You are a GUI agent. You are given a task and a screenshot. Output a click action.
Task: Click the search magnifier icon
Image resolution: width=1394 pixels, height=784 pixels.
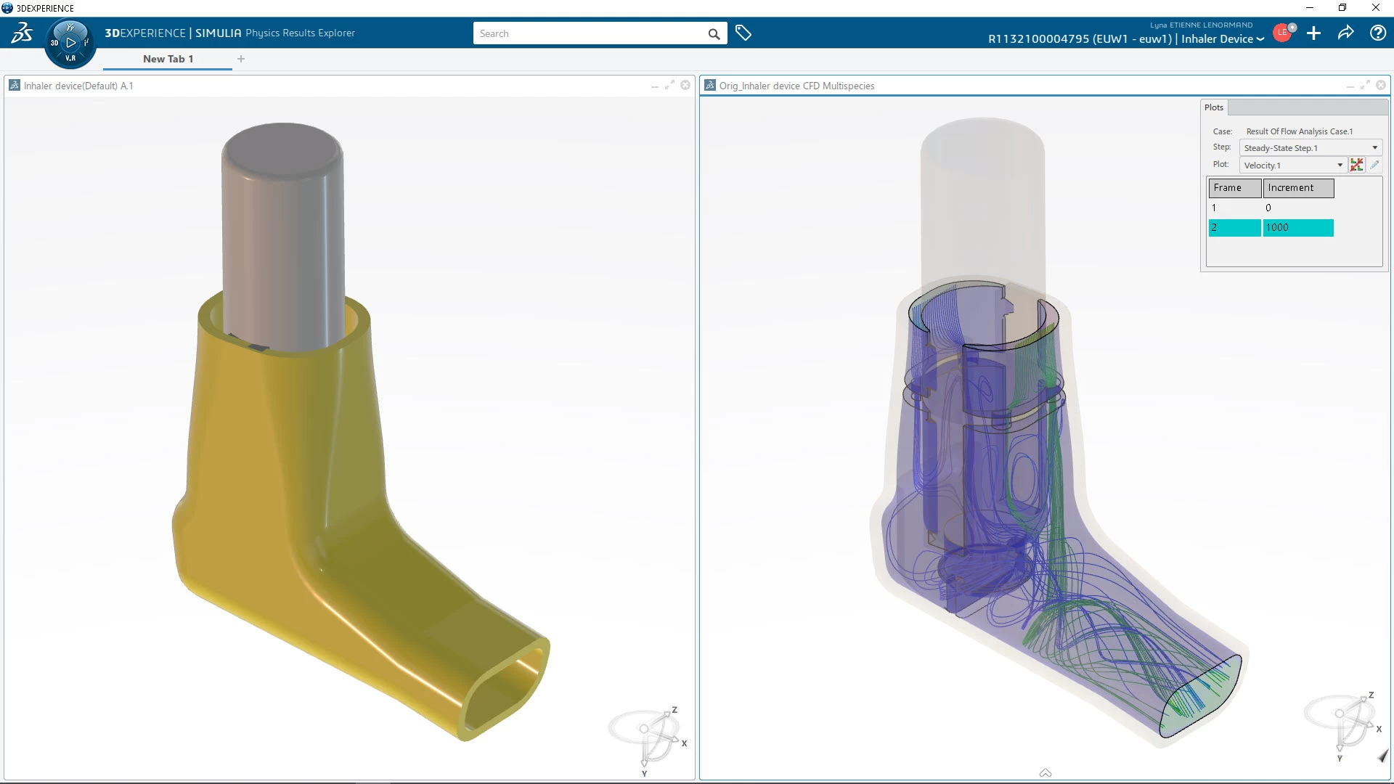tap(714, 34)
